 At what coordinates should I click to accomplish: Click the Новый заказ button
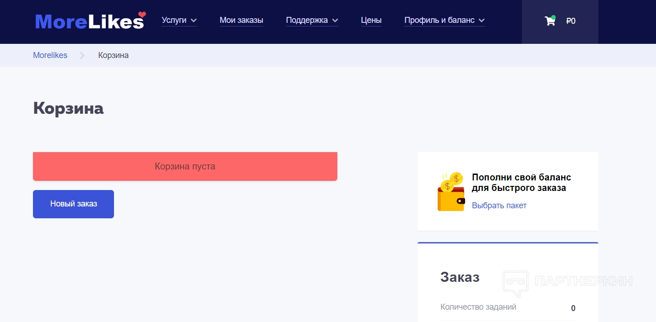[x=73, y=204]
